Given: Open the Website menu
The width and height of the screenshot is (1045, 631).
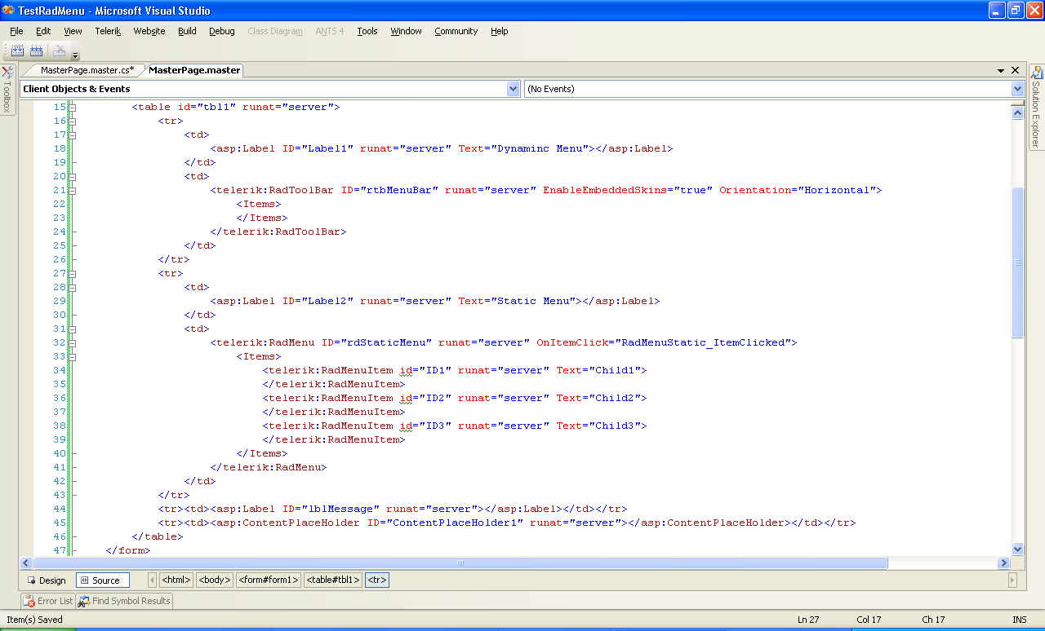Looking at the screenshot, I should 149,31.
